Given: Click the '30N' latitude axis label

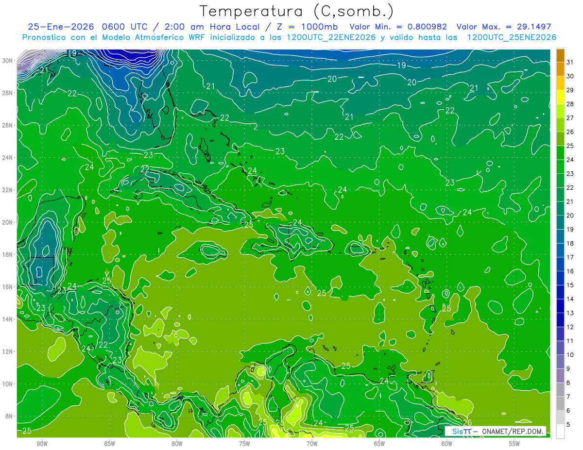Looking at the screenshot, I should tap(8, 60).
